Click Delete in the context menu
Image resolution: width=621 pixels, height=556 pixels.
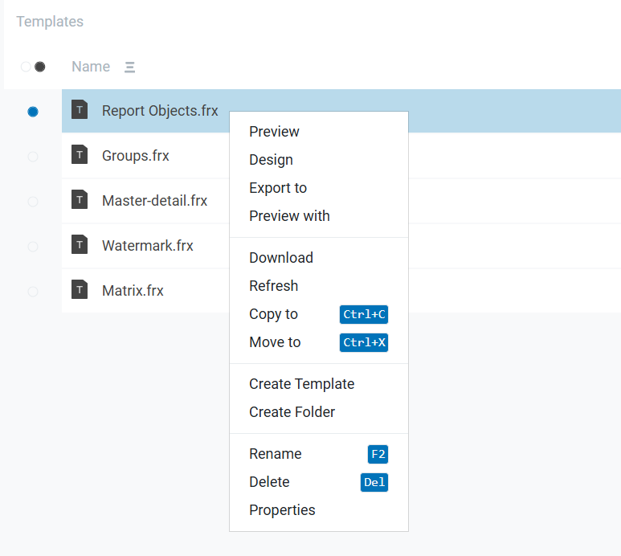[269, 482]
